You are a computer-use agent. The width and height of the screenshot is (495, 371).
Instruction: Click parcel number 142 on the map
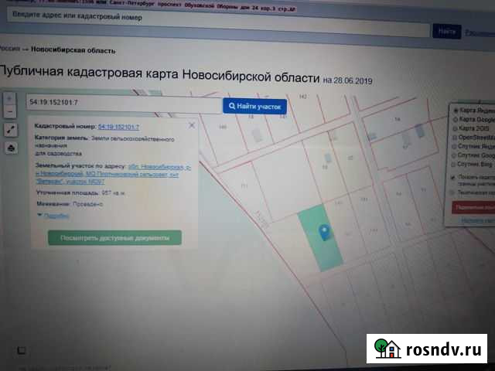302,97
